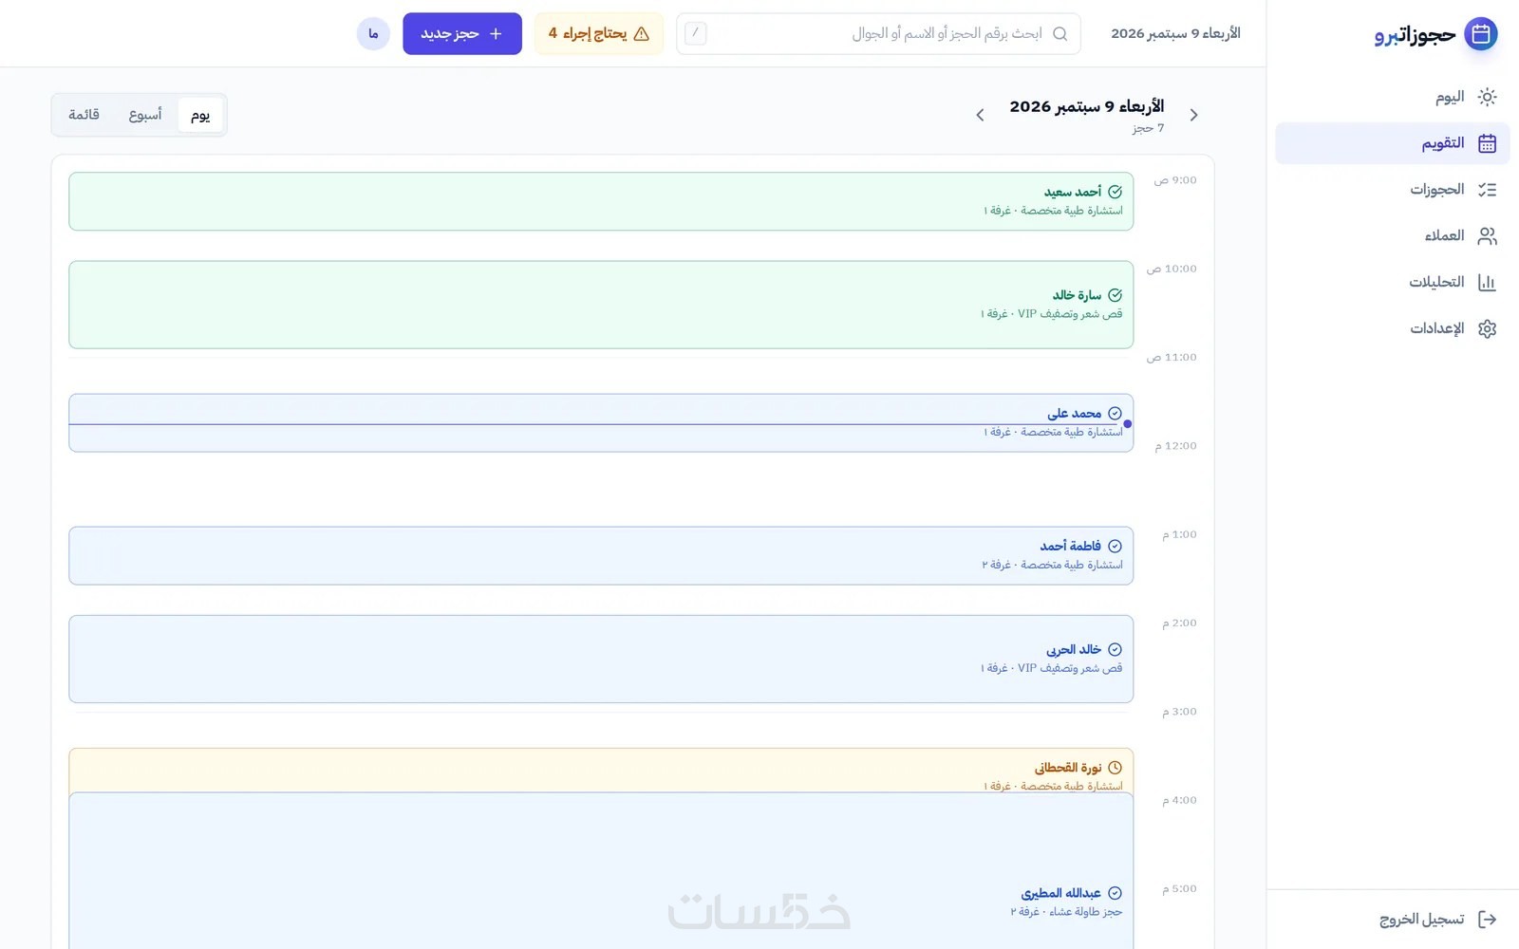
Task: Switch to قائمة view
Action: coord(84,115)
